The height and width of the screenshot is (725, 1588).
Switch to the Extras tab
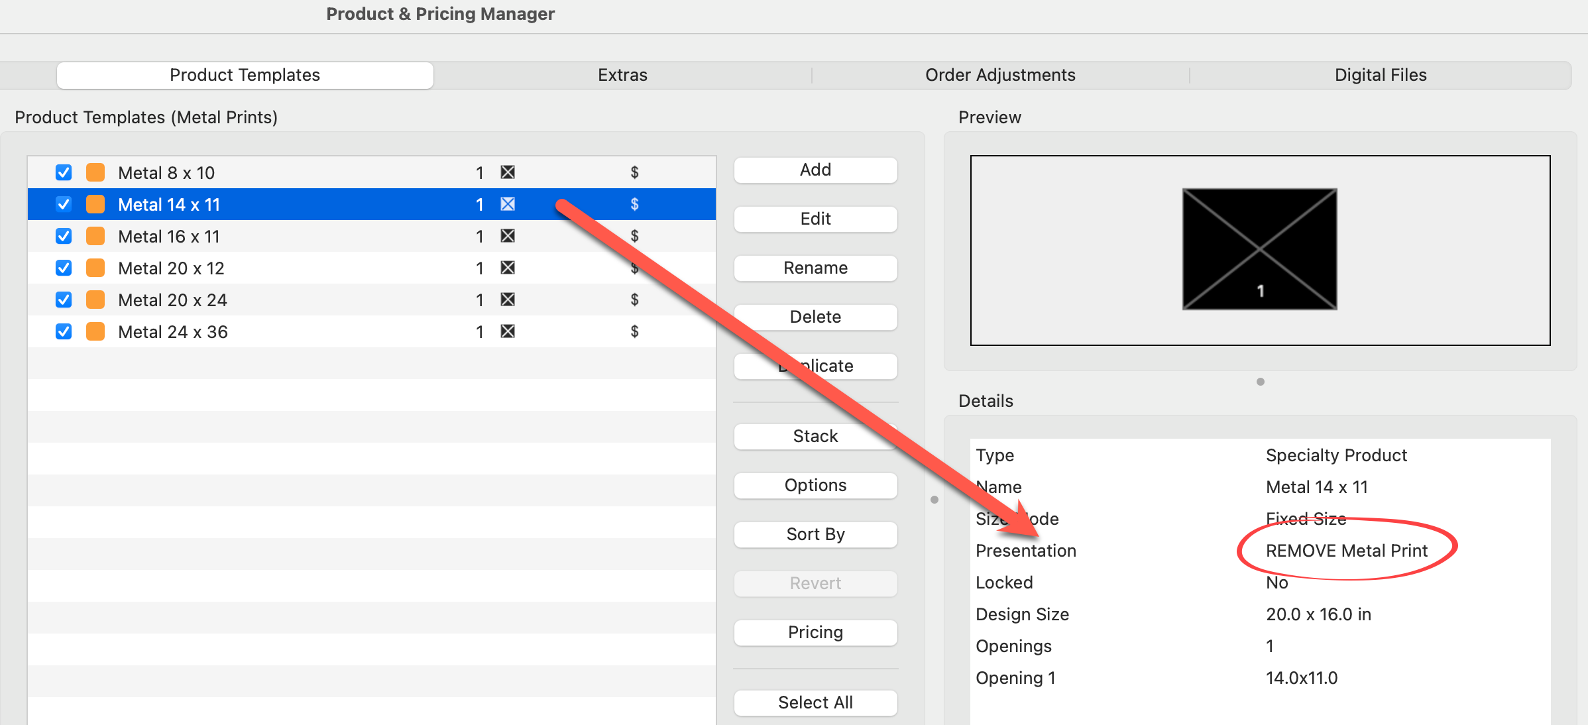(x=622, y=75)
